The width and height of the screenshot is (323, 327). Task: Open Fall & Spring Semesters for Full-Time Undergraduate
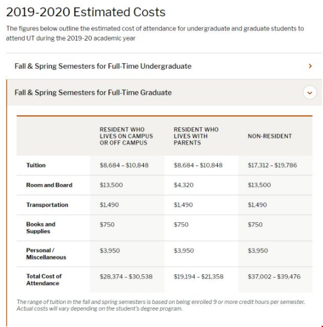point(103,66)
